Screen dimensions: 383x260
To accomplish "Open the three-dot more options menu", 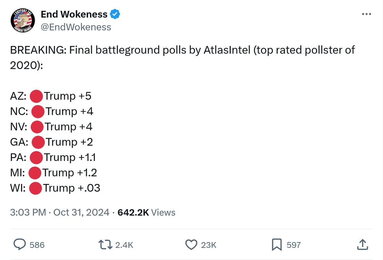I will [367, 14].
